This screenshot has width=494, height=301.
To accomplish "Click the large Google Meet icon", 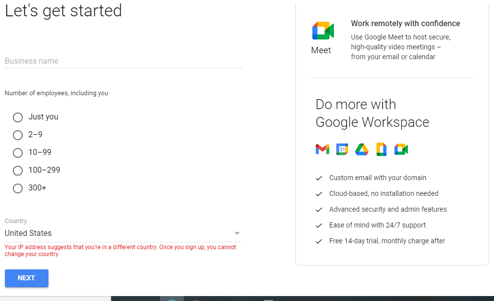I will click(323, 31).
